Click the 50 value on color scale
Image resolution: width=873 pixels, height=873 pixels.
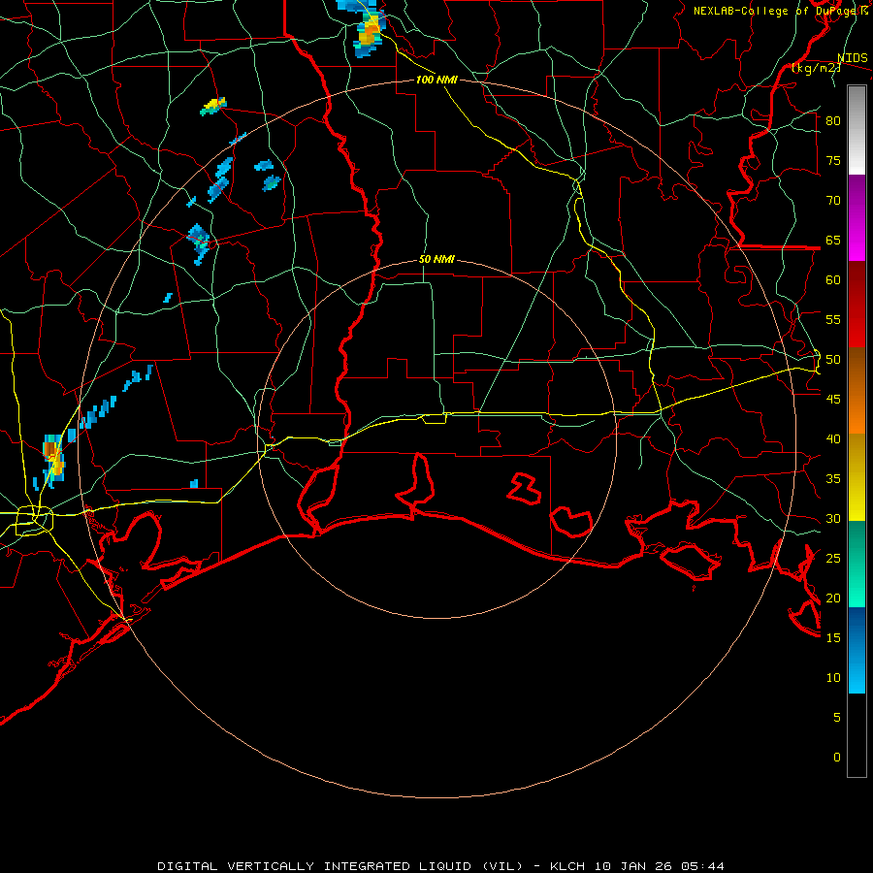point(833,360)
